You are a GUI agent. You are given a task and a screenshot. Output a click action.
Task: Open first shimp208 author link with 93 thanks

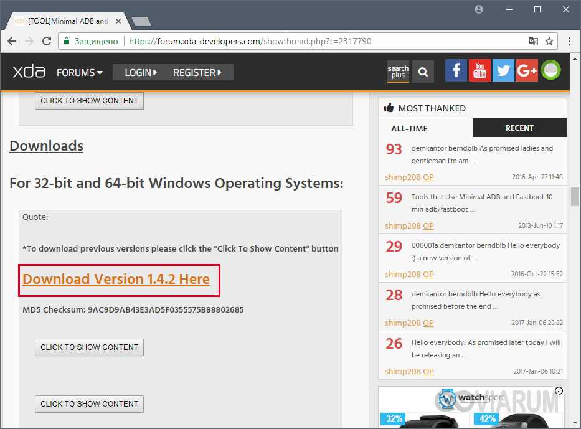[403, 177]
